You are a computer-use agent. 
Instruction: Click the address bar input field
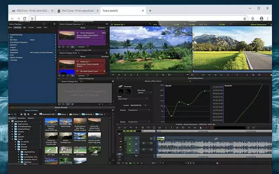[x=131, y=19]
